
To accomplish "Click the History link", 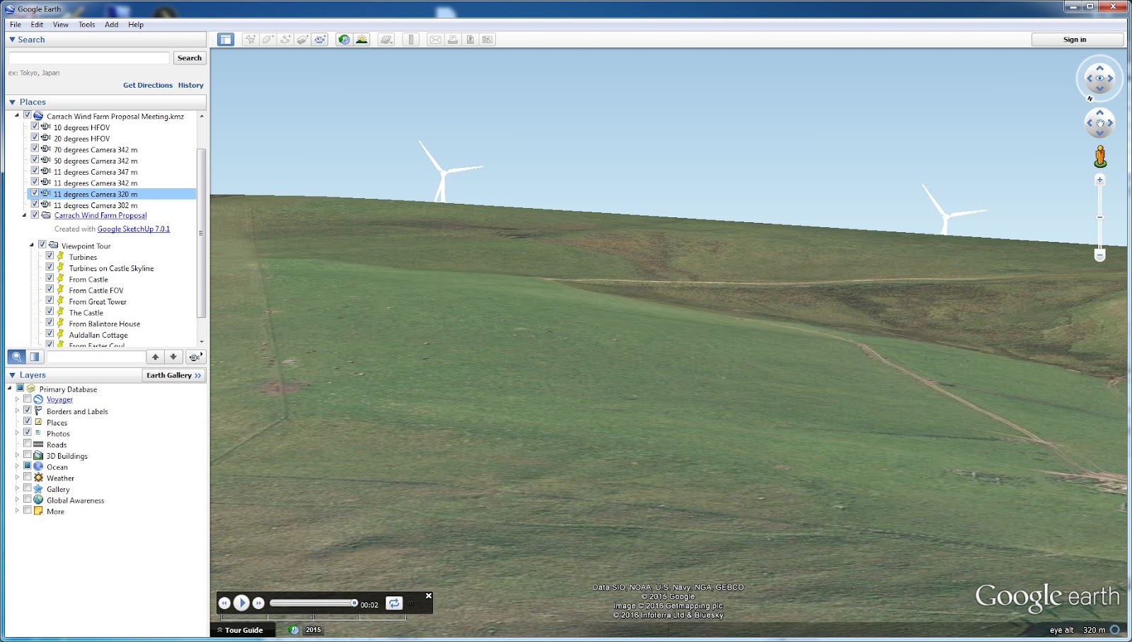I will point(191,85).
